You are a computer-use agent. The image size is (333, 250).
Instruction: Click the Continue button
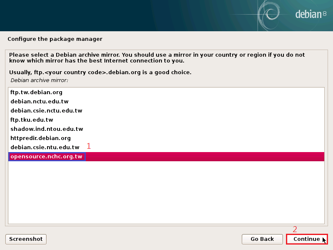(307, 239)
